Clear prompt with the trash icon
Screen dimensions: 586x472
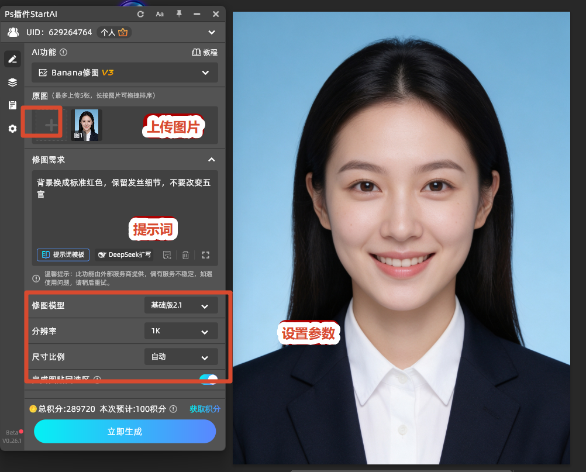(185, 255)
